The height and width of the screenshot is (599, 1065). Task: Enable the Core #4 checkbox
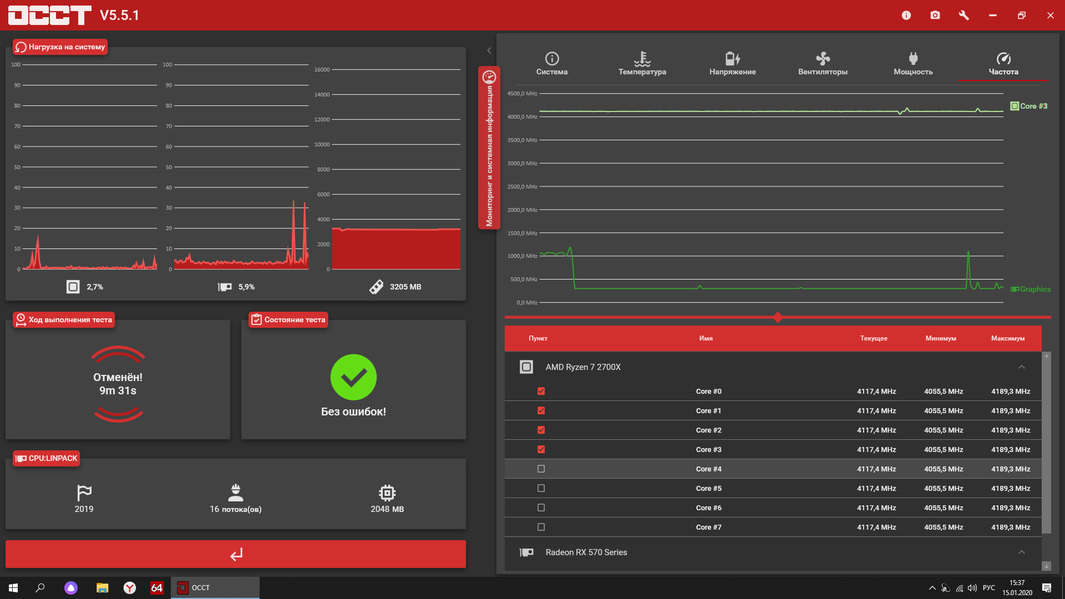(x=541, y=469)
